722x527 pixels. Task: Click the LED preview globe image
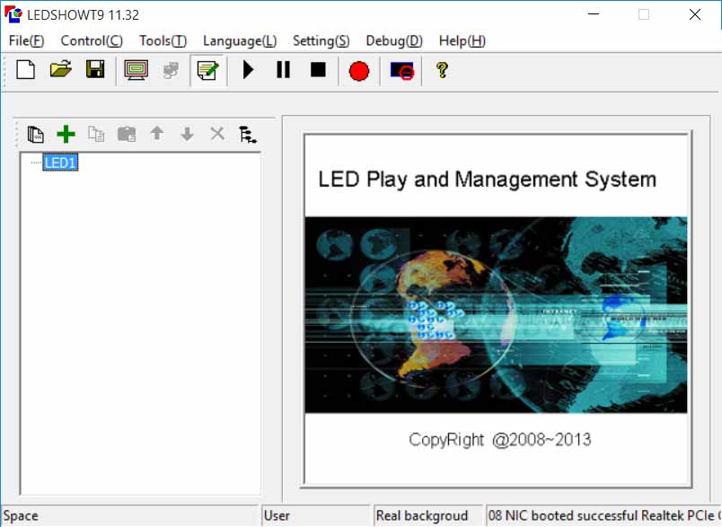pos(496,314)
